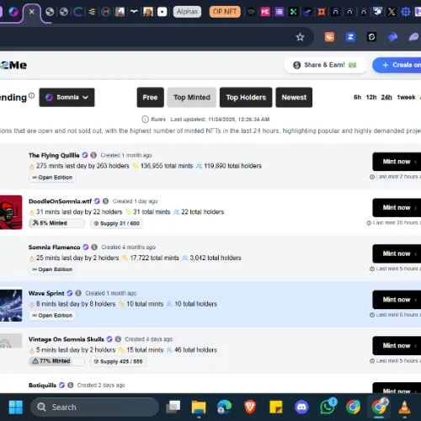Open Botiquills collection title
This screenshot has height=421, width=421.
coord(42,386)
